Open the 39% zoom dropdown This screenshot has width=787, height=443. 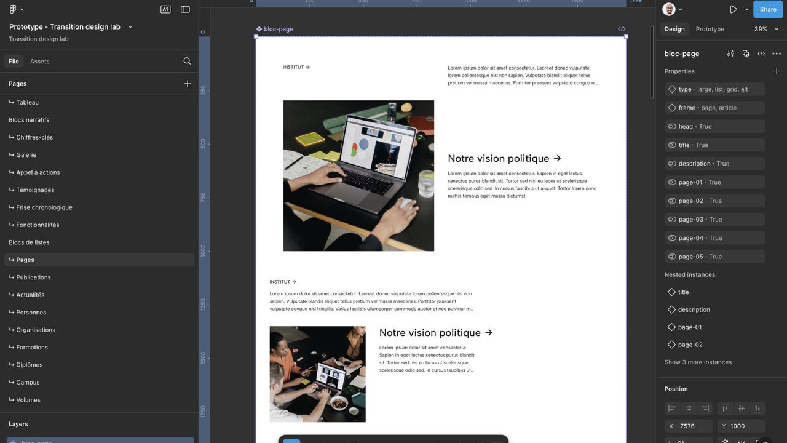(766, 29)
